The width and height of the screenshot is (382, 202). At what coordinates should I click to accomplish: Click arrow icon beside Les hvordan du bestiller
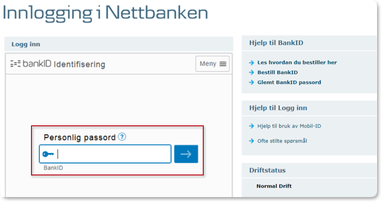point(252,62)
